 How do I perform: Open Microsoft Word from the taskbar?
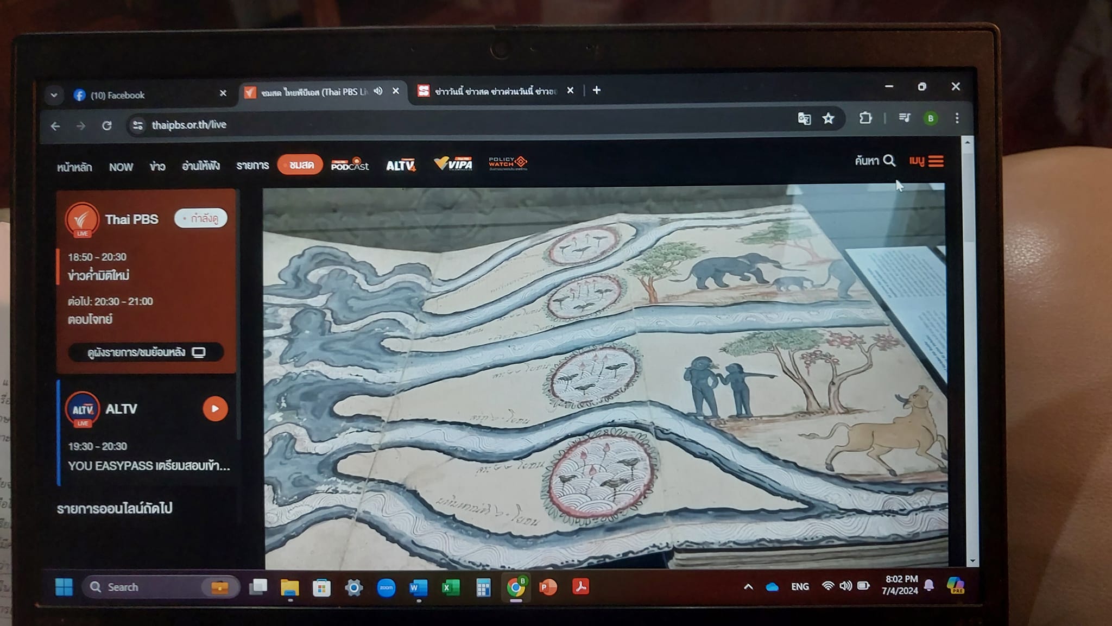coord(419,587)
